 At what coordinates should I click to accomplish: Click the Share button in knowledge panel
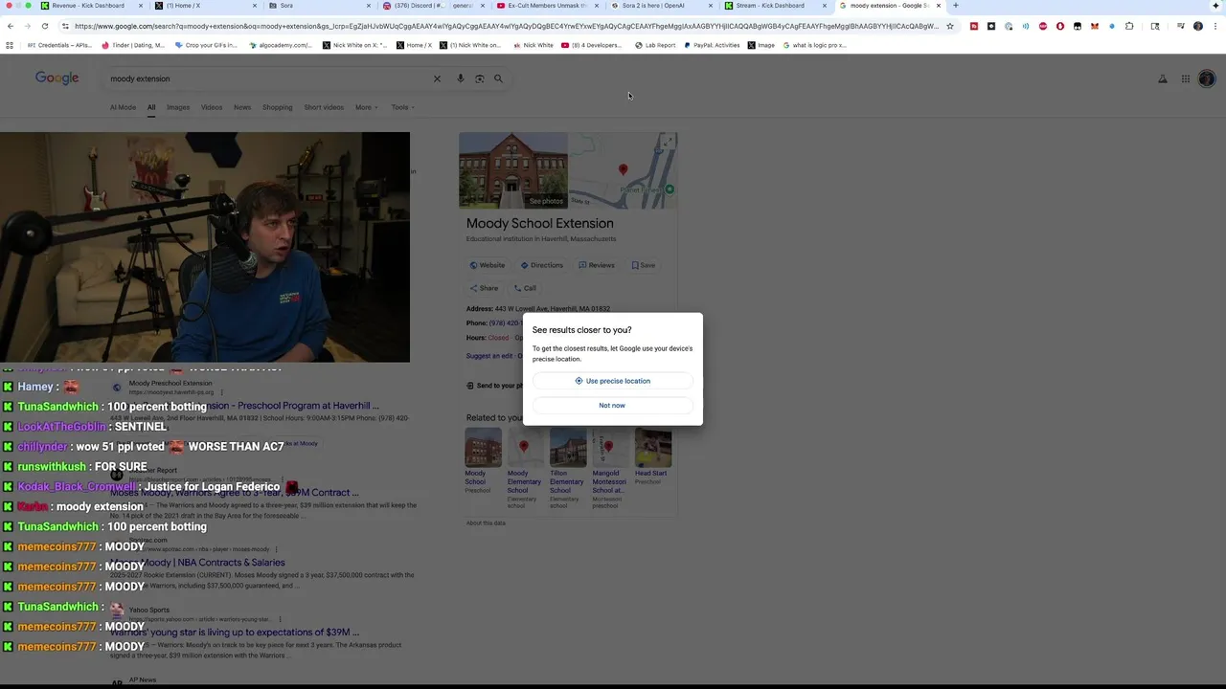484,288
